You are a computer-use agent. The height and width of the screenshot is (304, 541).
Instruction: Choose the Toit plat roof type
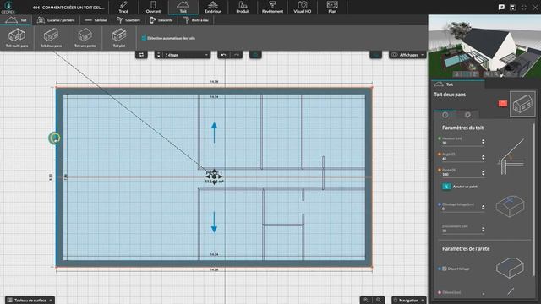click(119, 38)
